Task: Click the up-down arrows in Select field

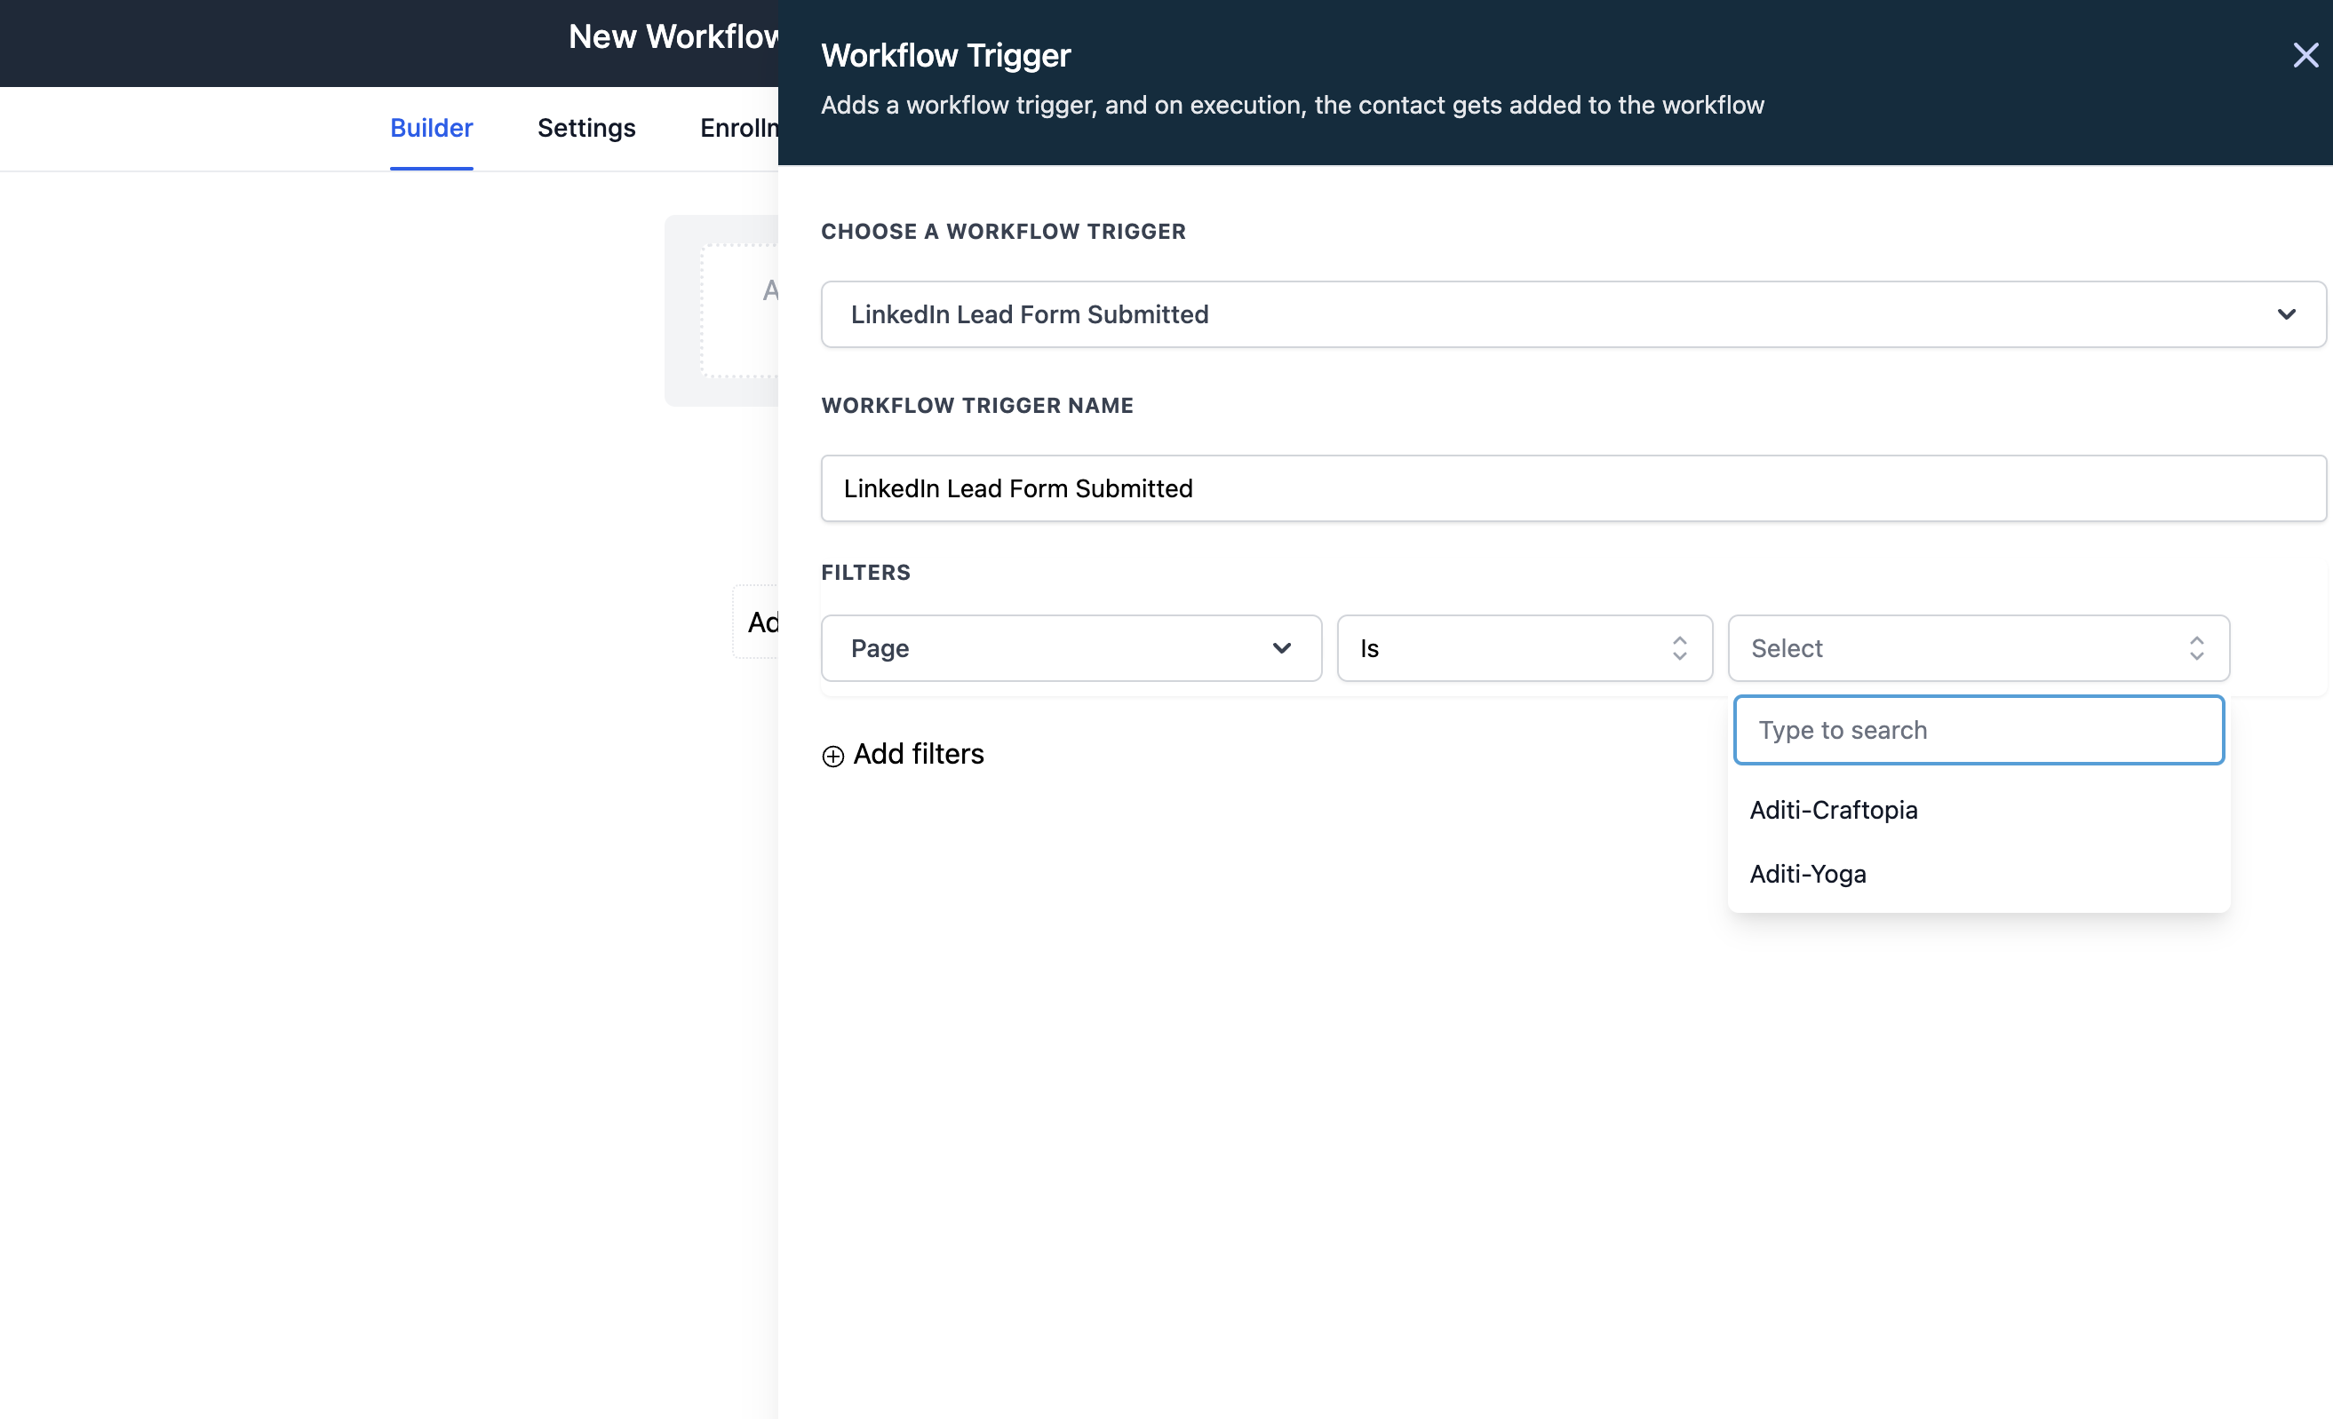Action: [x=2195, y=648]
